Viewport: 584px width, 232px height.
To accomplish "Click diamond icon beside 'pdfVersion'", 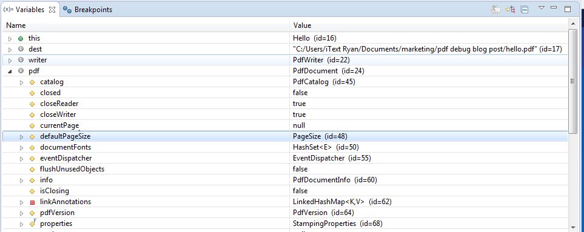I will click(32, 213).
